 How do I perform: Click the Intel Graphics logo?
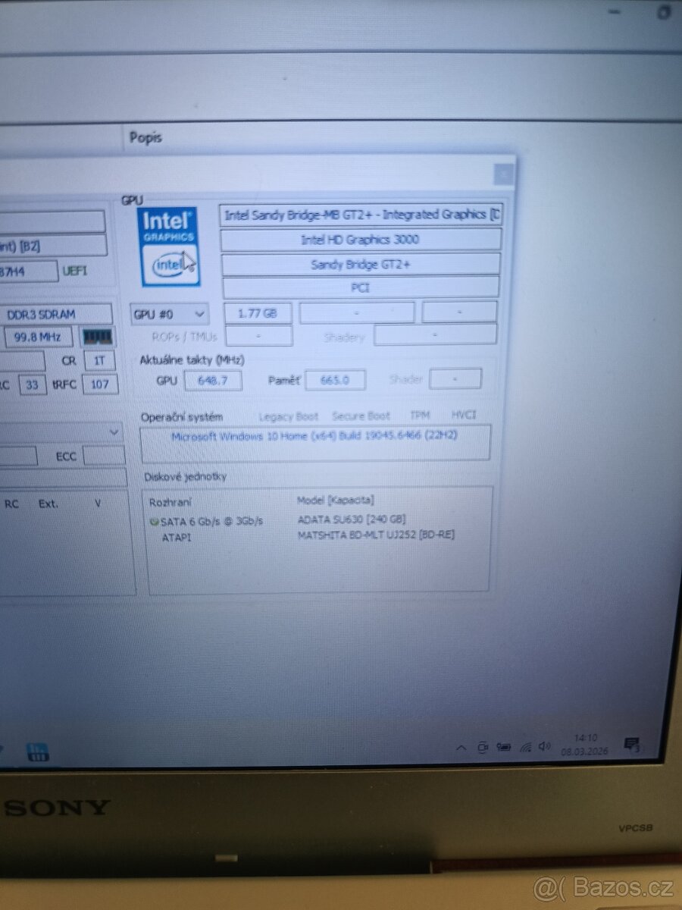coord(170,246)
